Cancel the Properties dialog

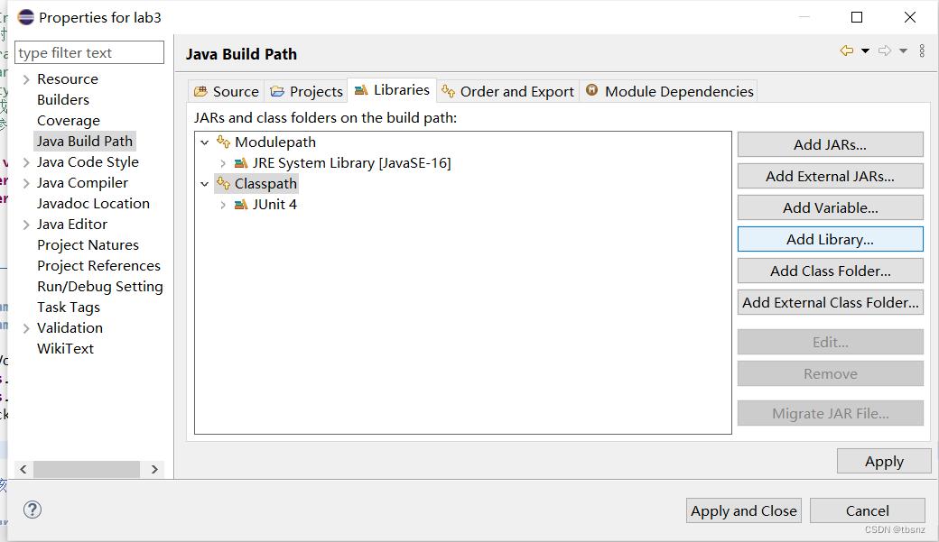click(867, 511)
